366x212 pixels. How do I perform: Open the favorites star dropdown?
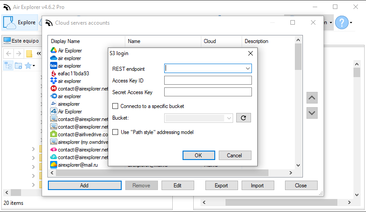(30, 66)
